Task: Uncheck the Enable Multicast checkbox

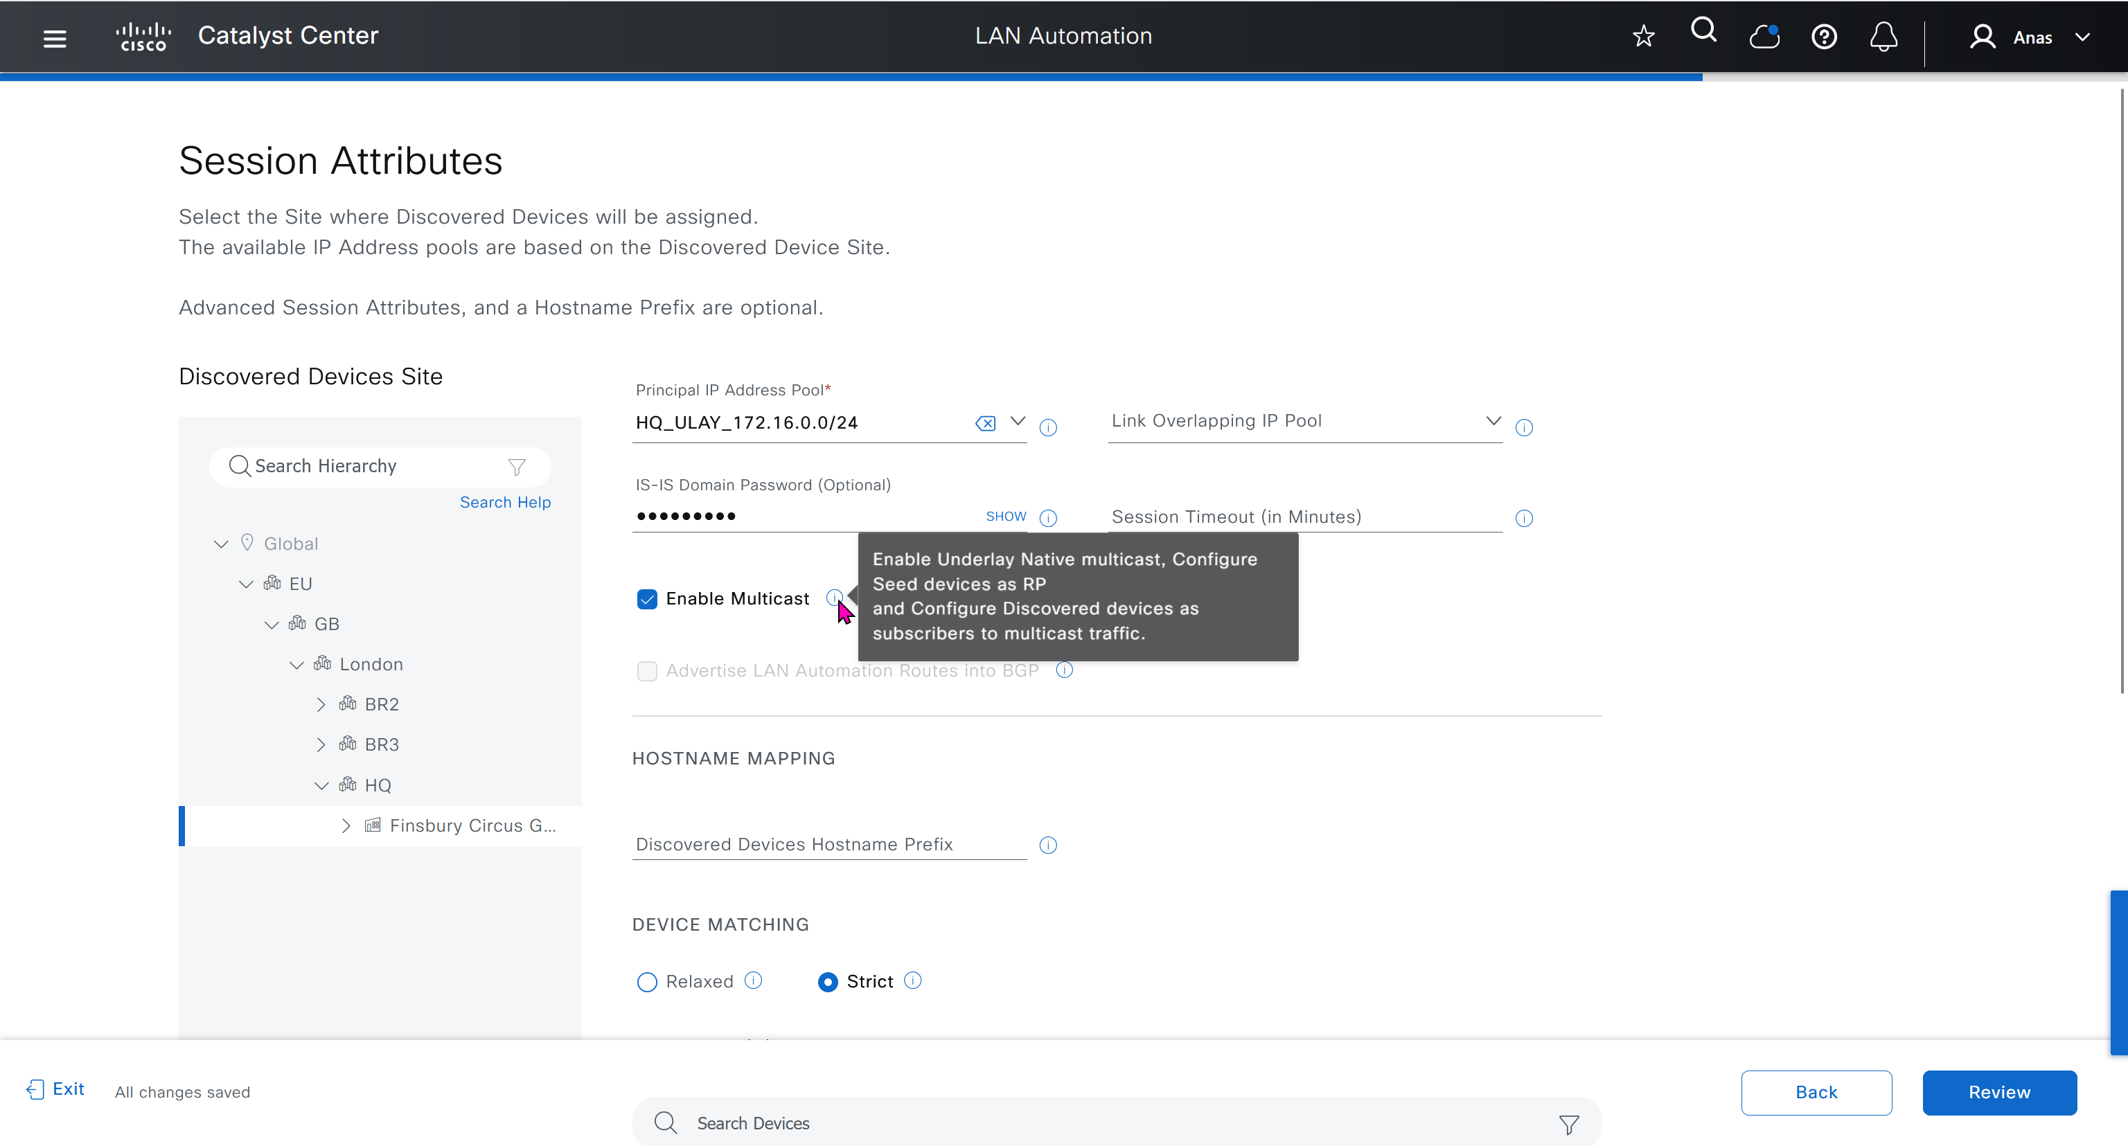Action: pyautogui.click(x=647, y=600)
